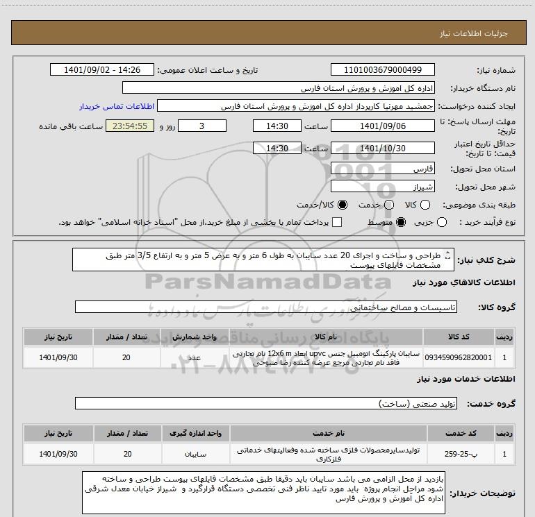Screen dimensions: 535x517
Task: Click the کد خدمت column header
Action: 461,433
